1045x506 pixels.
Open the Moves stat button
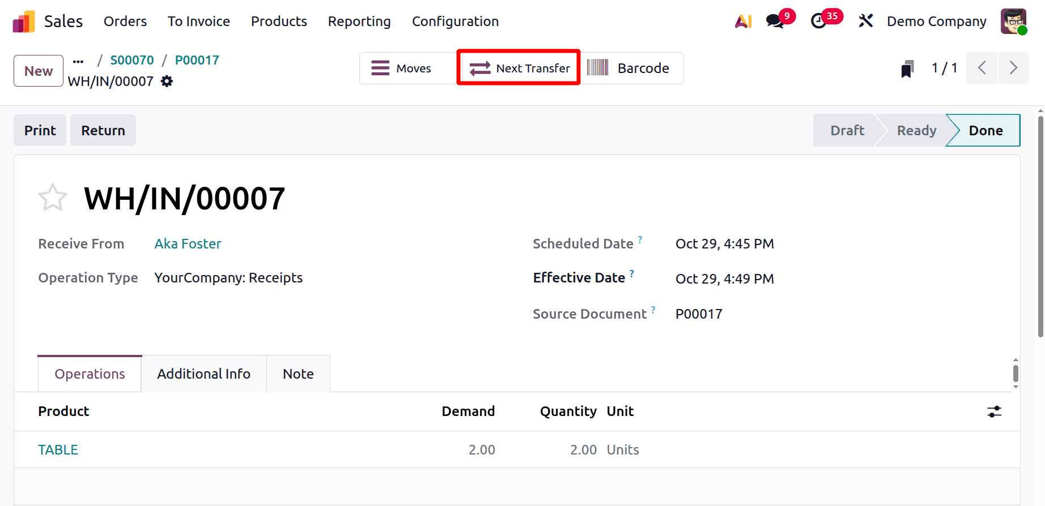click(408, 68)
